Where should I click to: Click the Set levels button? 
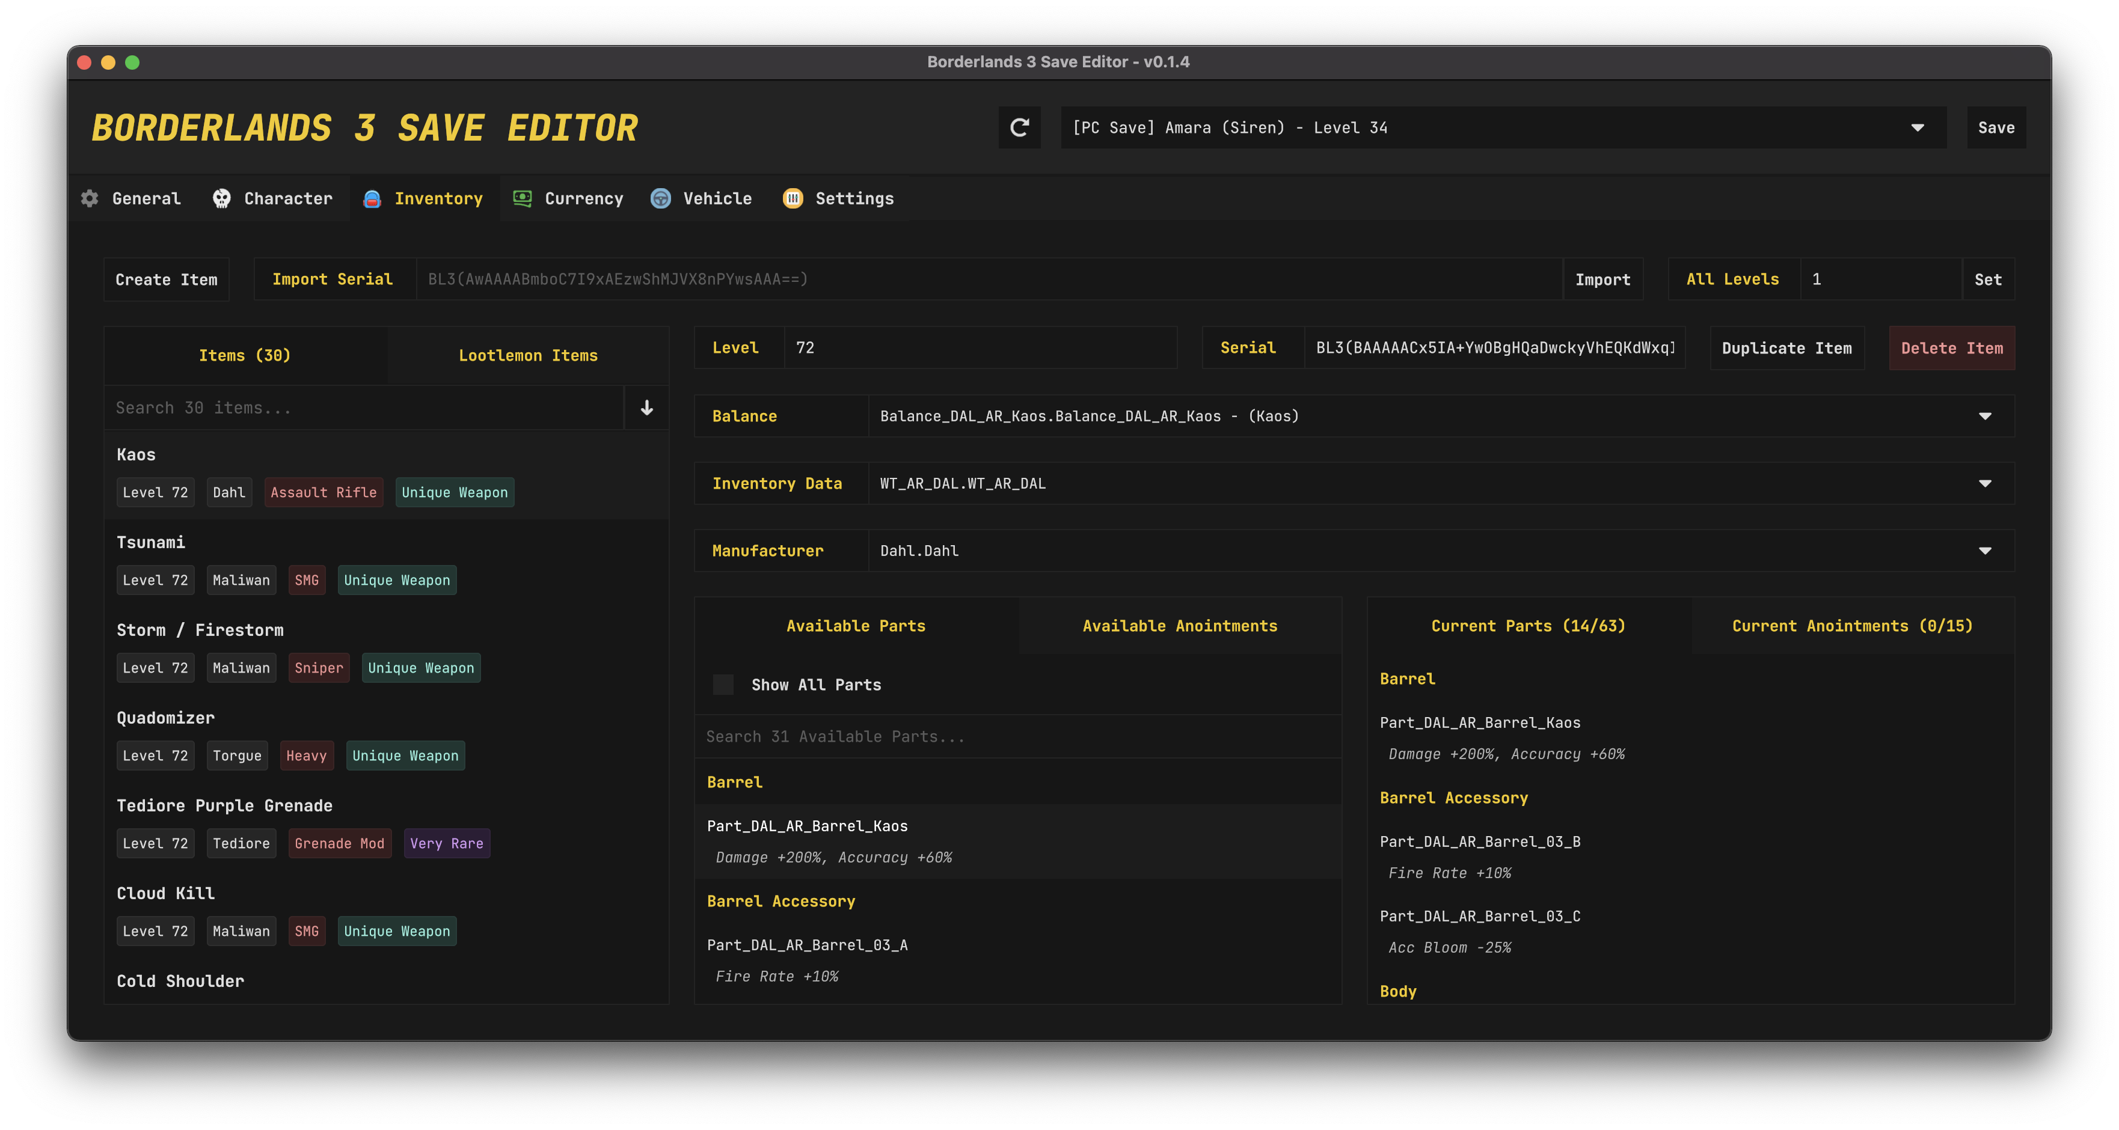(x=1988, y=279)
